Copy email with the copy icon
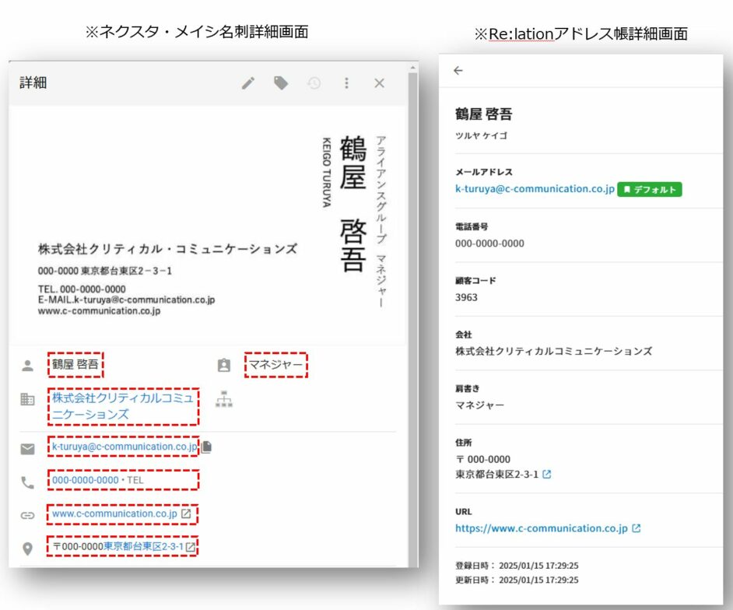Viewport: 733px width, 610px height. tap(207, 447)
